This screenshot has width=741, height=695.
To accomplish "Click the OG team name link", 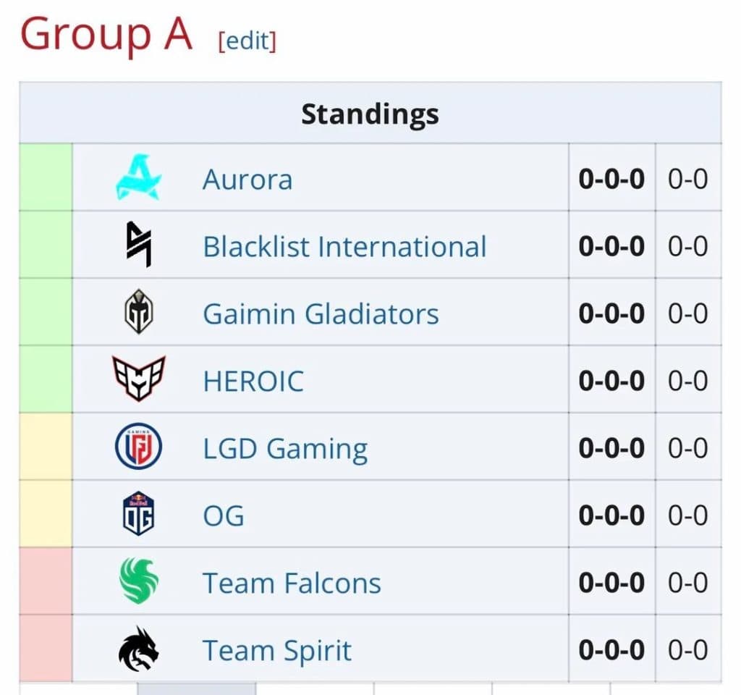I will pyautogui.click(x=223, y=515).
